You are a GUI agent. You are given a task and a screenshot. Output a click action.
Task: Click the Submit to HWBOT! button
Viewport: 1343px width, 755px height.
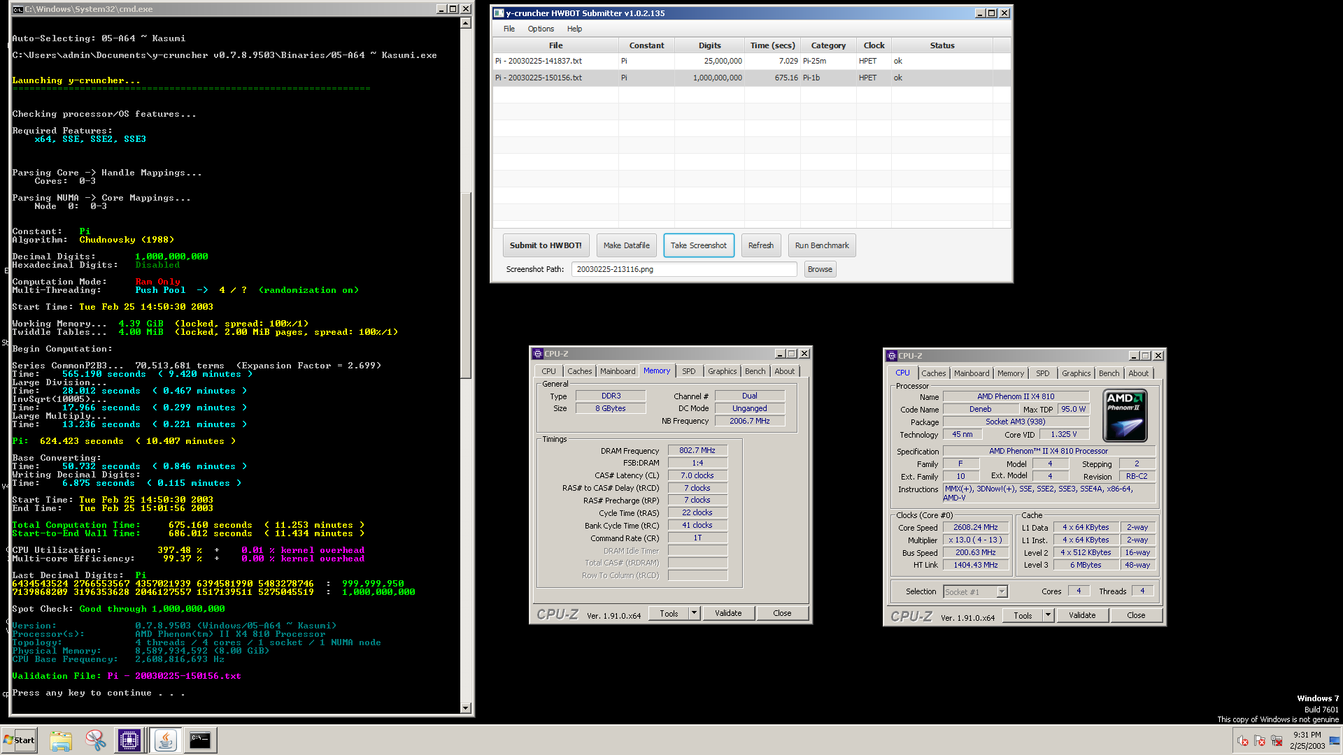pyautogui.click(x=546, y=245)
